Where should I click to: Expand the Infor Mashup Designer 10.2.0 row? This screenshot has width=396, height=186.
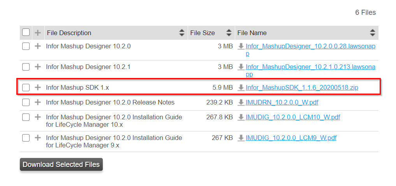[x=38, y=46]
